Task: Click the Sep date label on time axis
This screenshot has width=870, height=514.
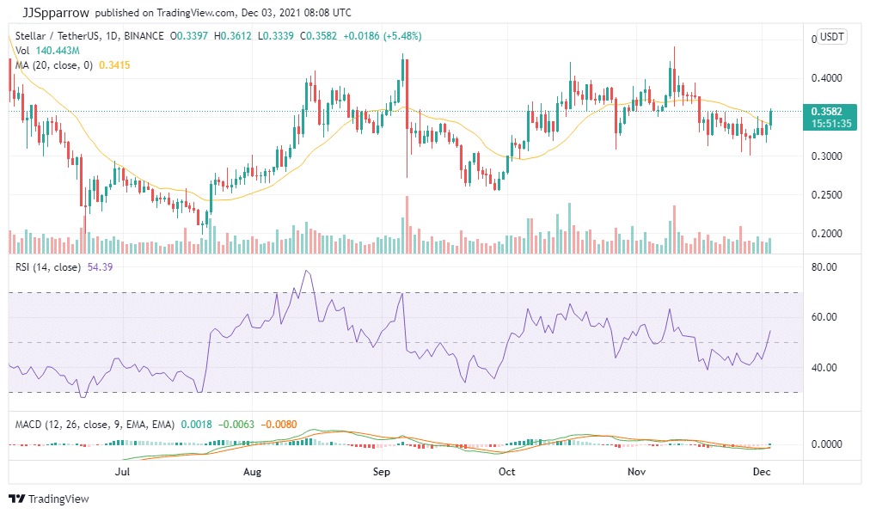Action: pos(381,472)
